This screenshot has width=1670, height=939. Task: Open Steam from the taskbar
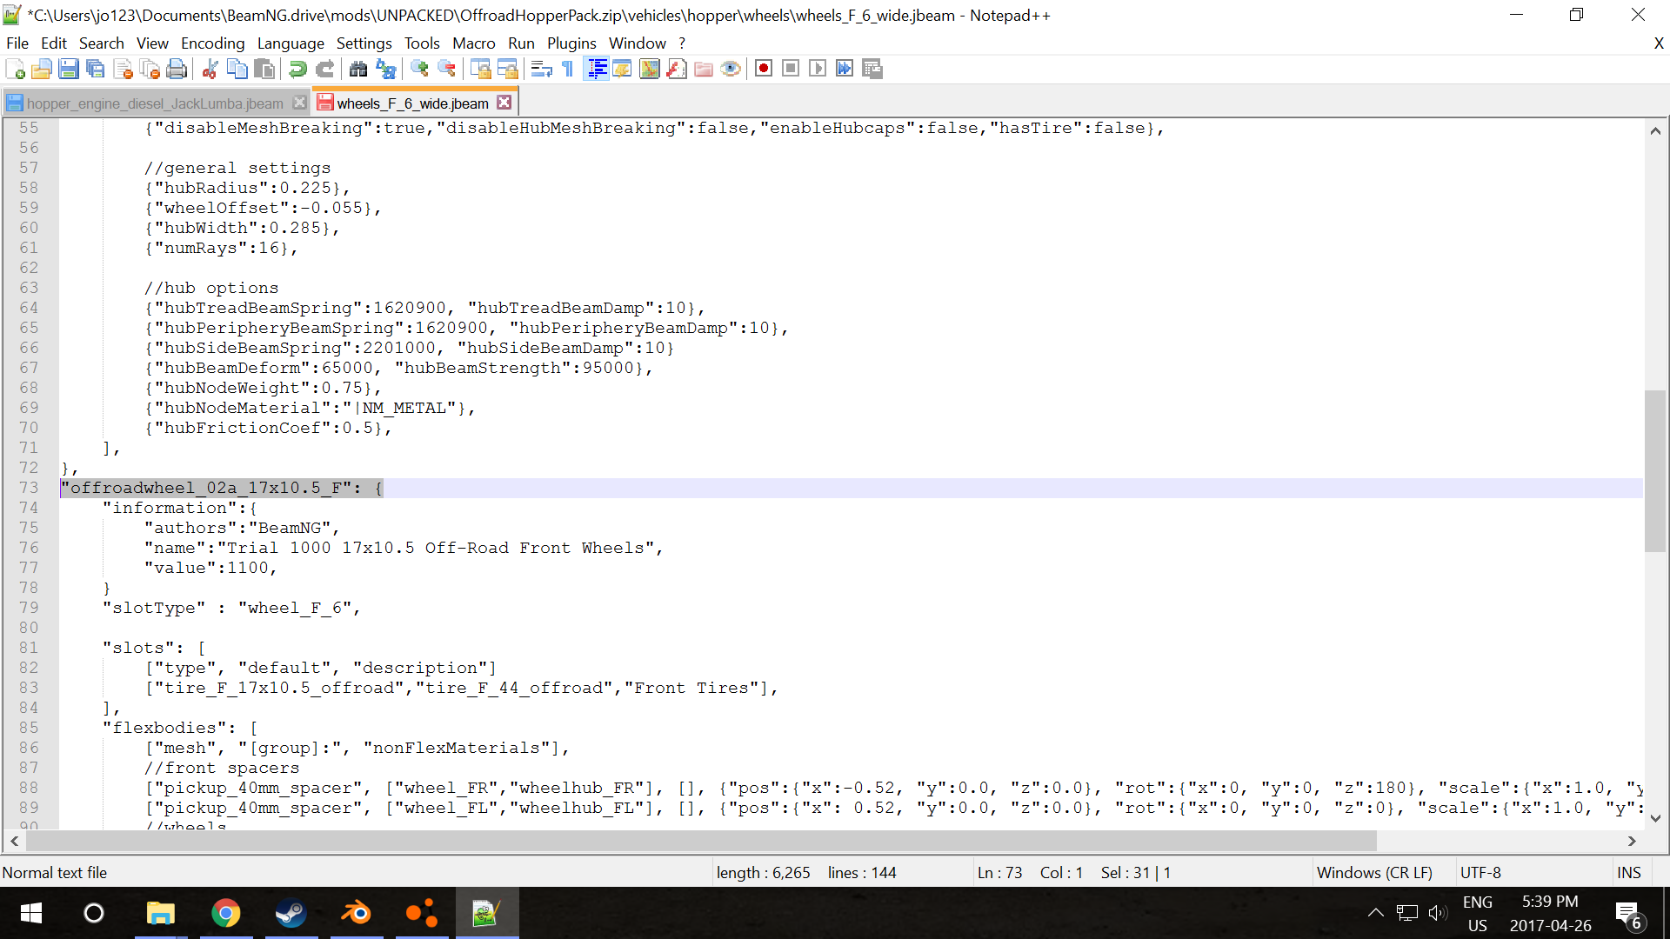[291, 913]
